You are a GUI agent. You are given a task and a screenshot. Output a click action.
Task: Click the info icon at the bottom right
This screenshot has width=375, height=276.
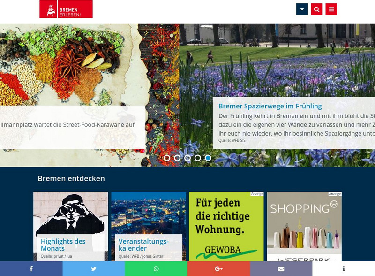coord(344,269)
